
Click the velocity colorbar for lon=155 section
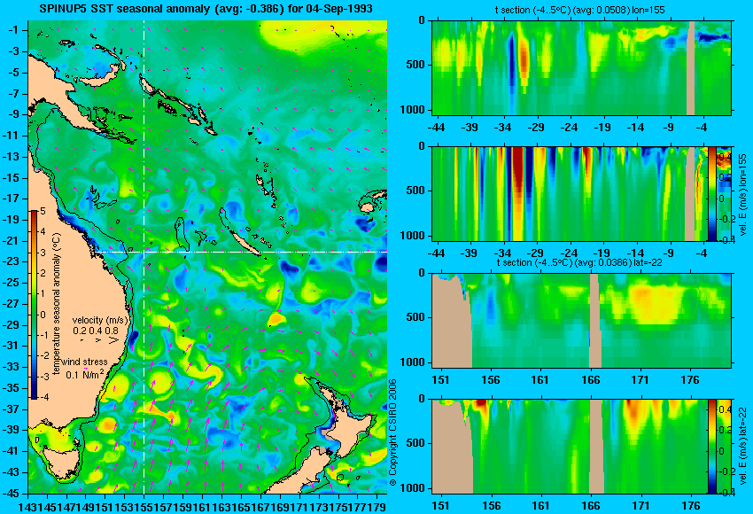click(x=711, y=193)
